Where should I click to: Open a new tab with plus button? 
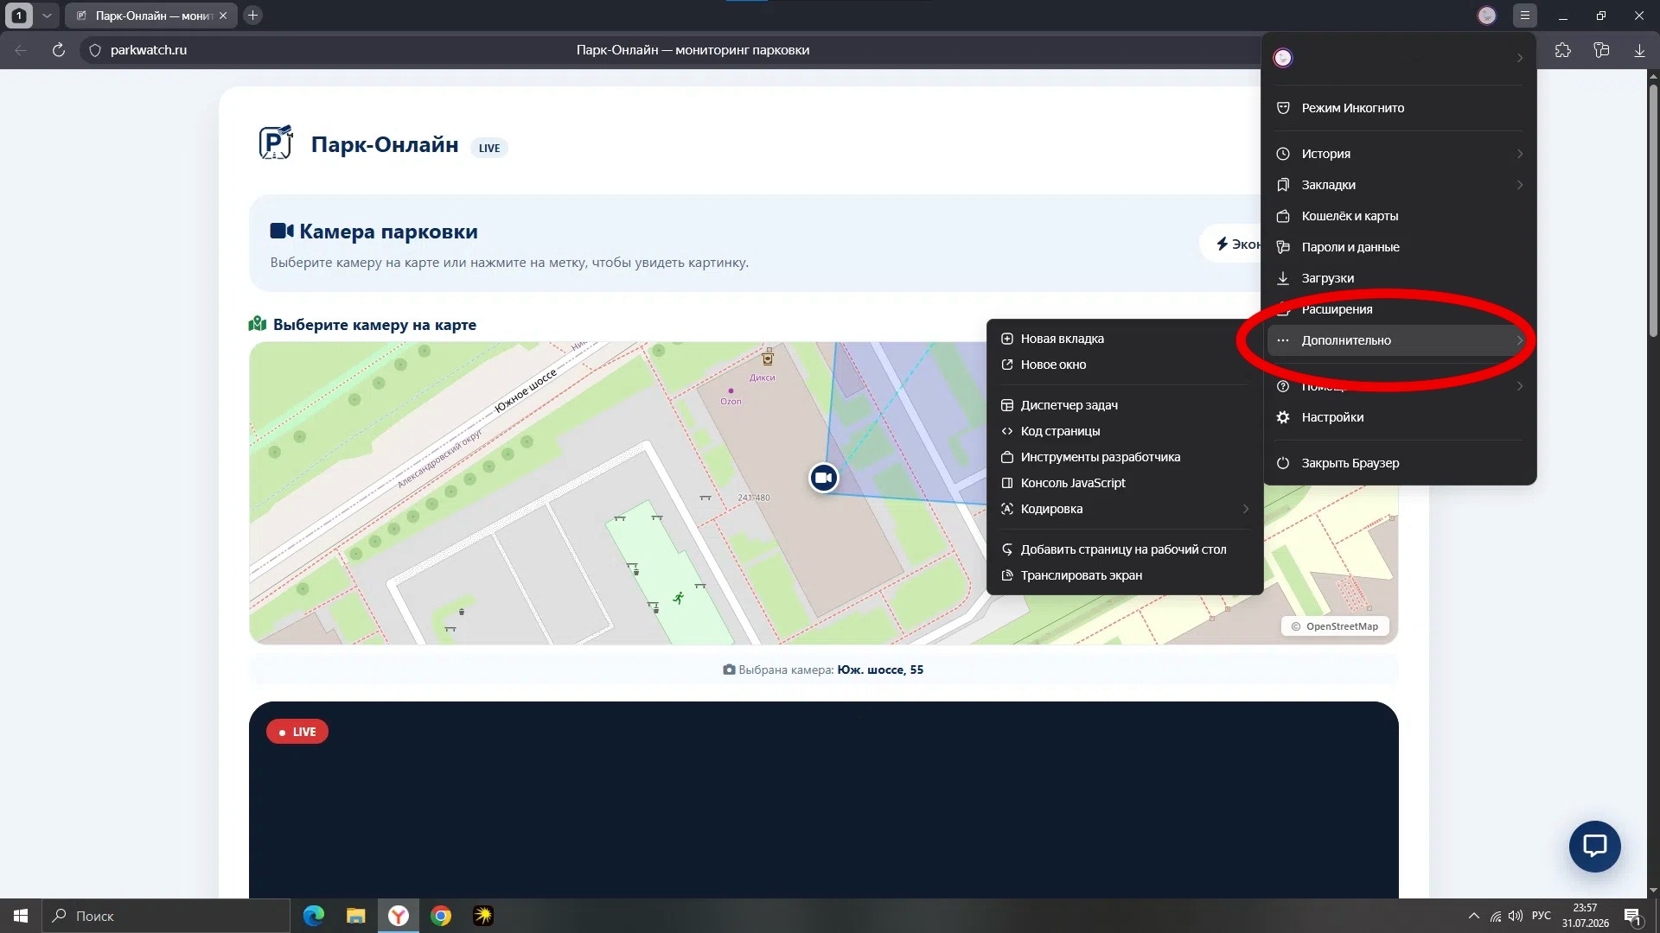(252, 16)
